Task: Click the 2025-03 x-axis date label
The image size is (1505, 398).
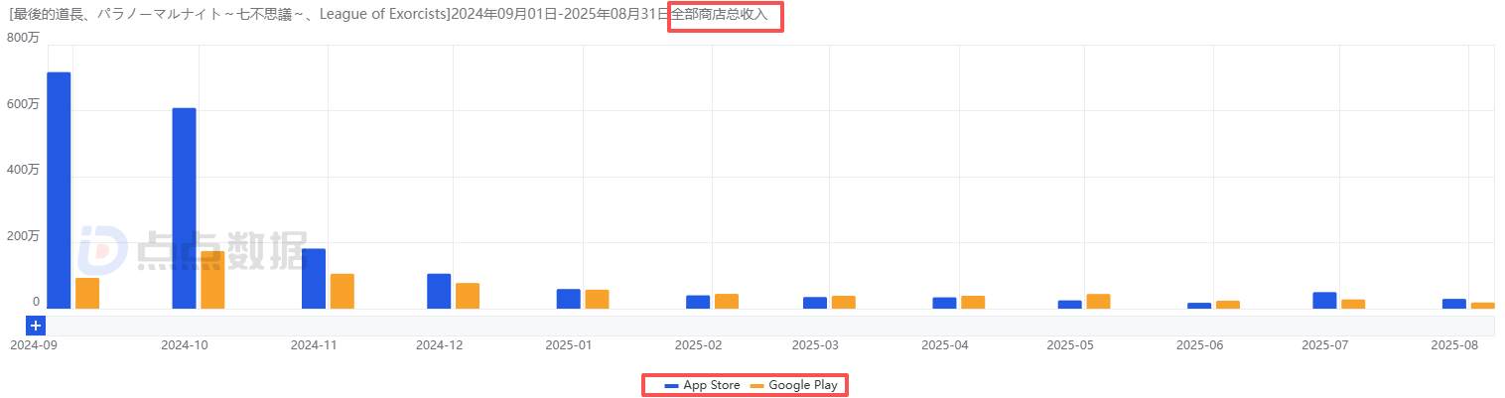Action: [816, 345]
